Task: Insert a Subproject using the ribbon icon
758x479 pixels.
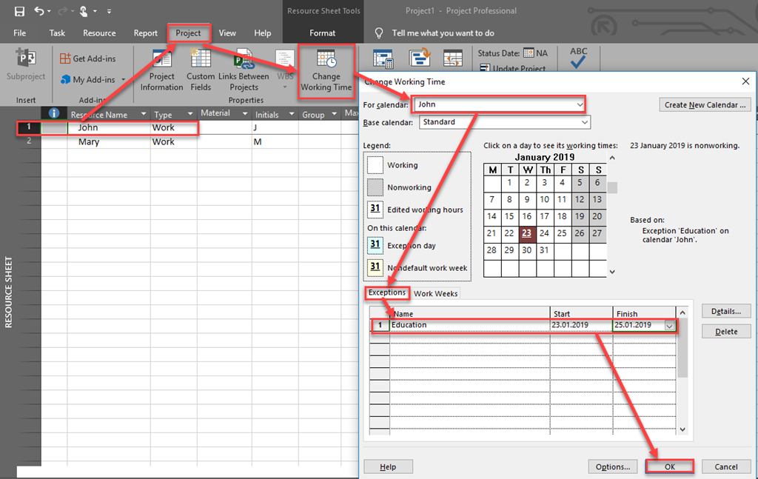Action: pyautogui.click(x=26, y=65)
